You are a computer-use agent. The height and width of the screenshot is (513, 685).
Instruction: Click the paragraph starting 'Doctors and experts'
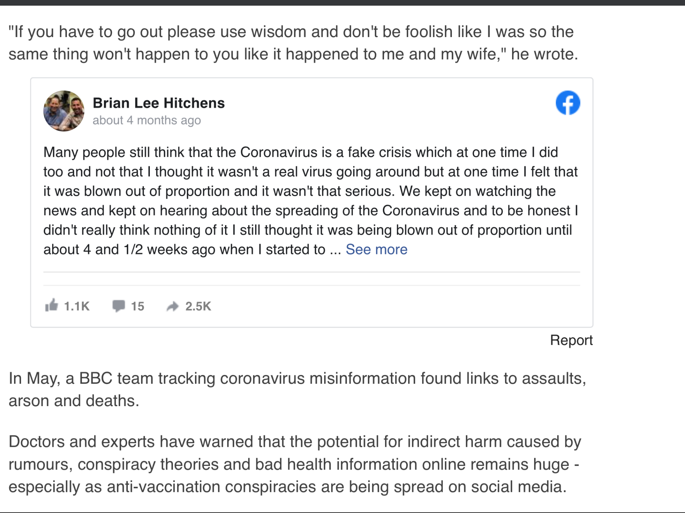(x=295, y=464)
